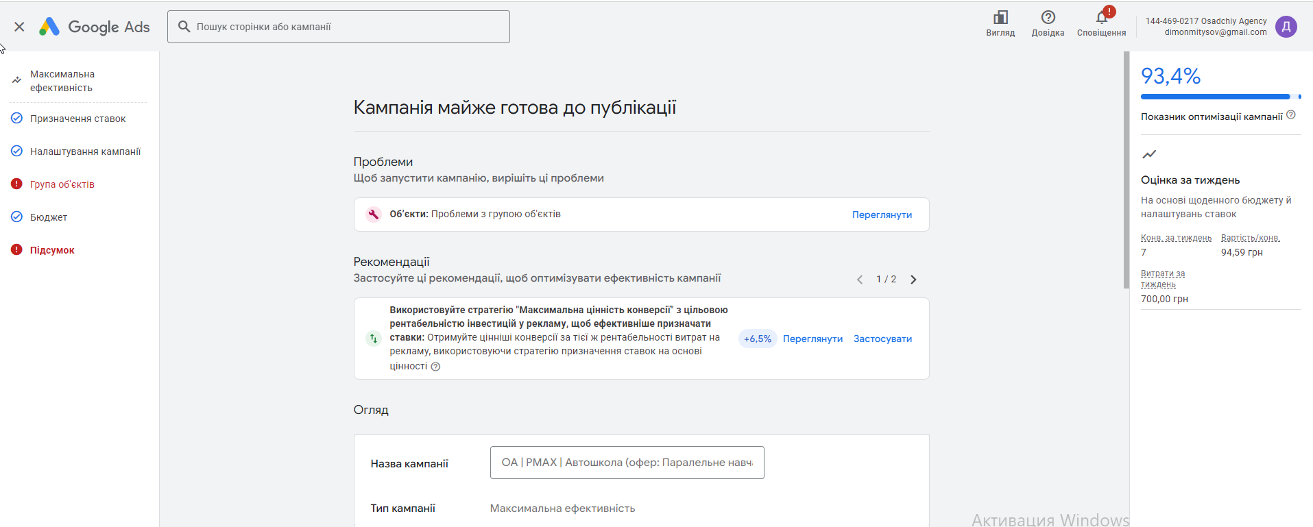Open the Сповіщення notifications bell

point(1101,18)
